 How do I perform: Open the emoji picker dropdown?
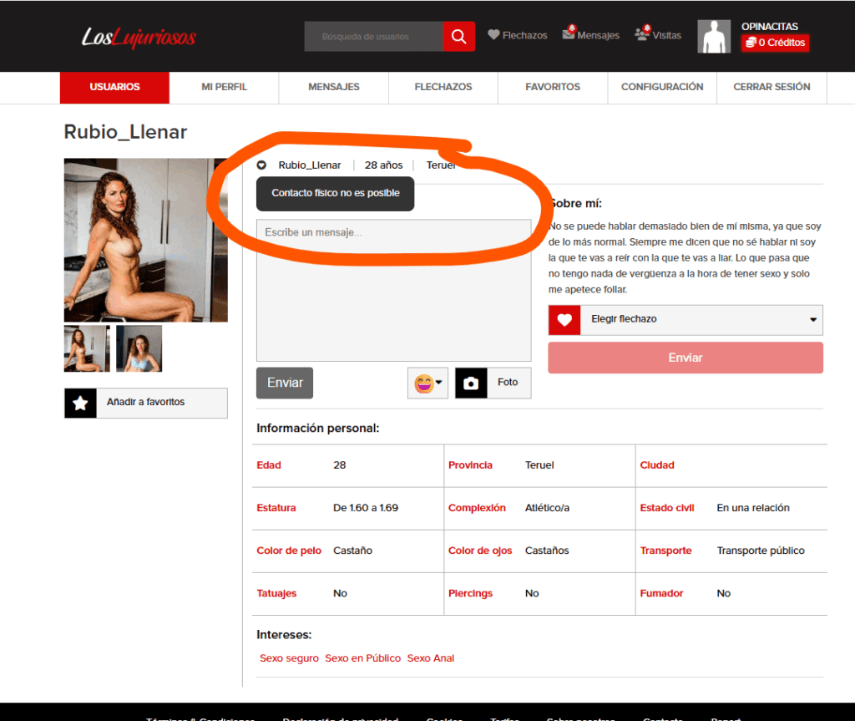(x=428, y=383)
